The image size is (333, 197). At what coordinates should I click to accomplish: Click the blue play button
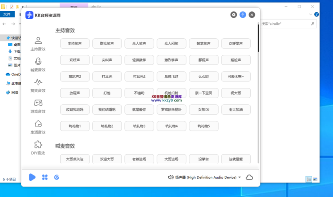32,177
